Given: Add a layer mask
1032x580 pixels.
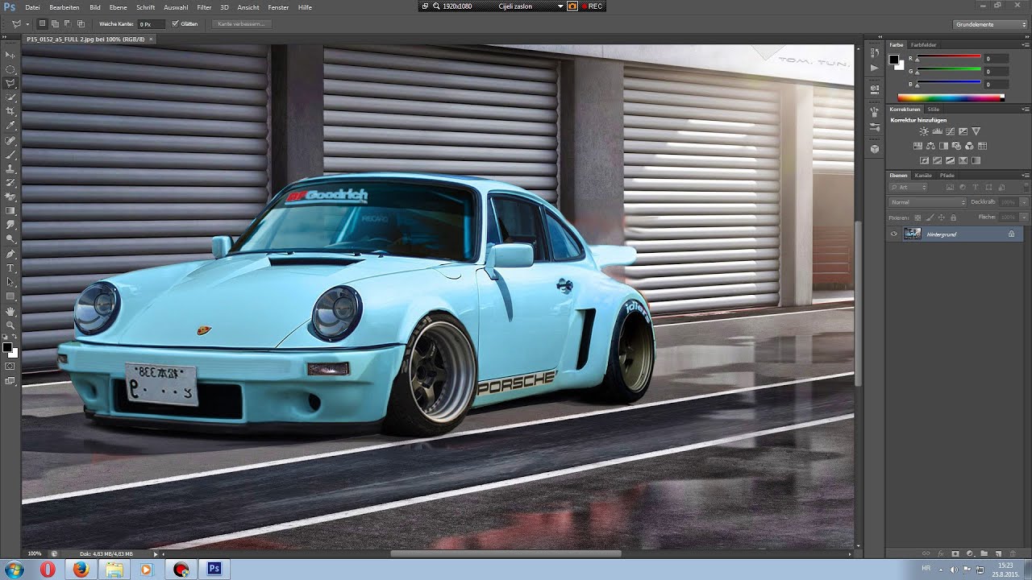Looking at the screenshot, I should click(x=955, y=553).
